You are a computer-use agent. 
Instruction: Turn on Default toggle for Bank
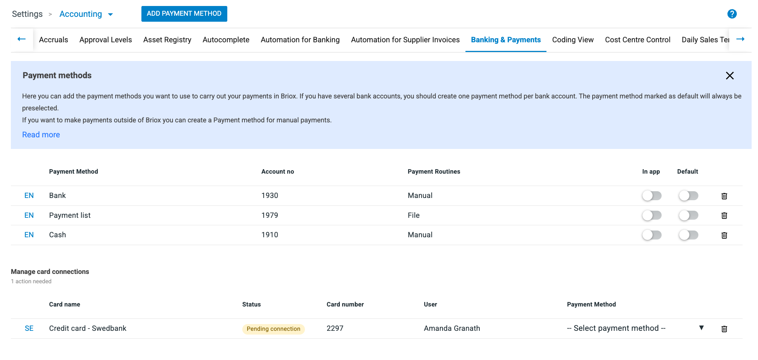point(688,196)
